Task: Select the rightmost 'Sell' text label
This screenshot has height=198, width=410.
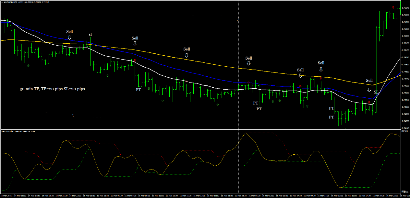Action: point(369,81)
